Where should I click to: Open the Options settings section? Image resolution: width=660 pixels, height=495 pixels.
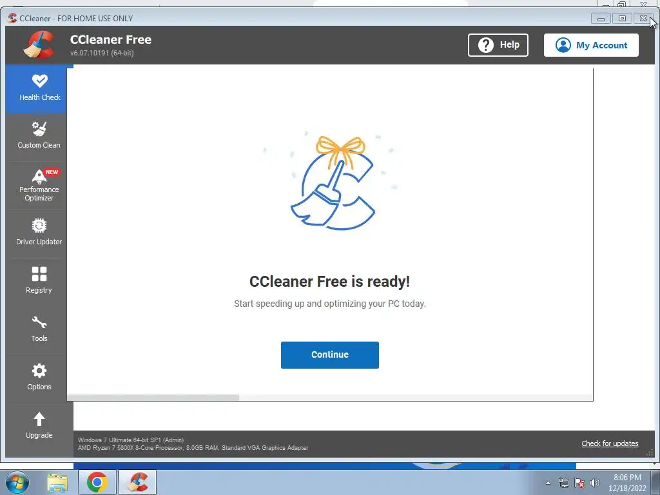click(x=39, y=376)
